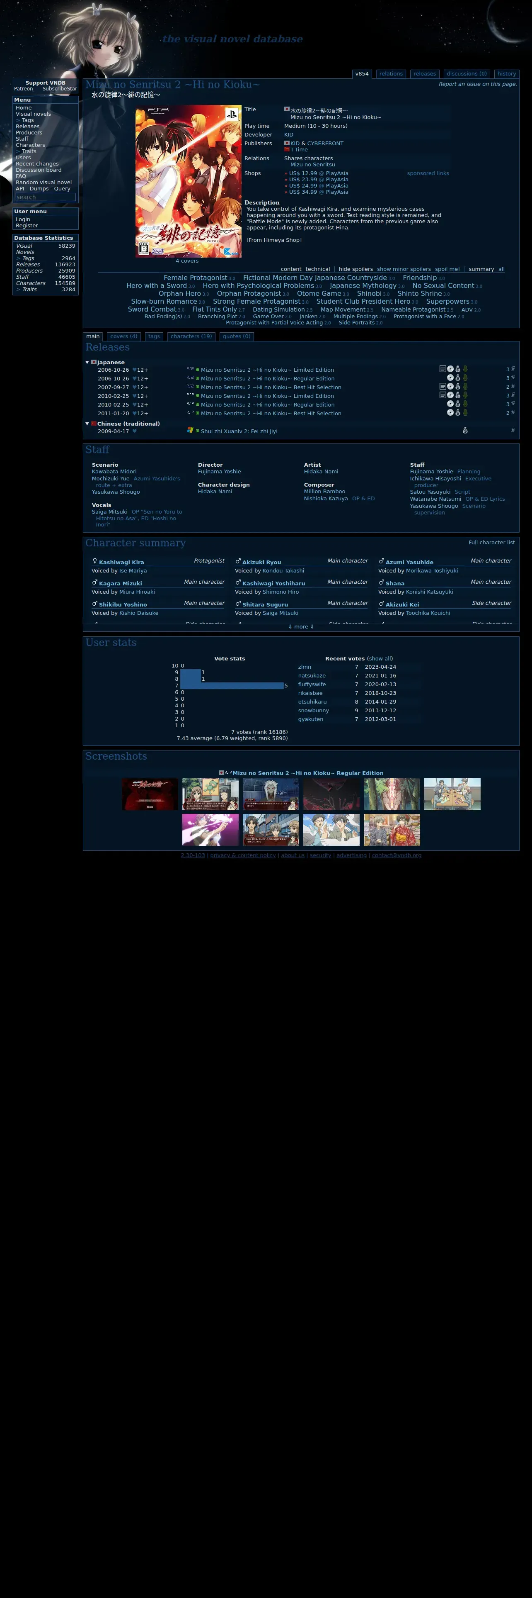
Task: Click the heart icon on the 2011-01-20 release row
Action: pos(134,413)
